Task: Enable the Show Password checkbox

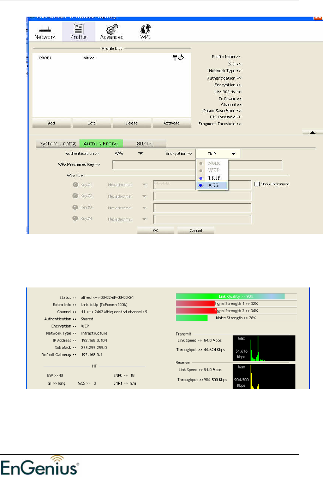Action: [257, 184]
